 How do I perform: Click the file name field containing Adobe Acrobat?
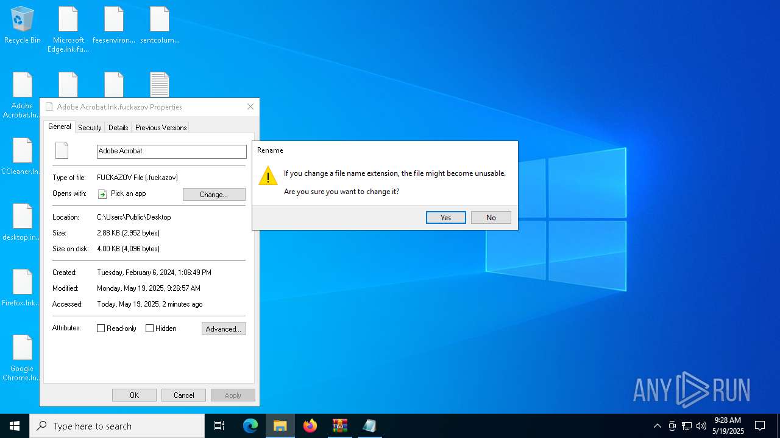pos(172,151)
